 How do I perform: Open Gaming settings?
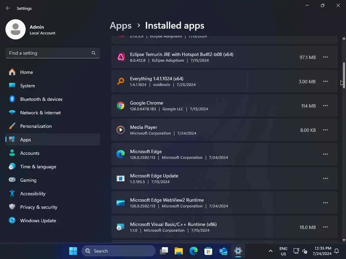[53, 180]
